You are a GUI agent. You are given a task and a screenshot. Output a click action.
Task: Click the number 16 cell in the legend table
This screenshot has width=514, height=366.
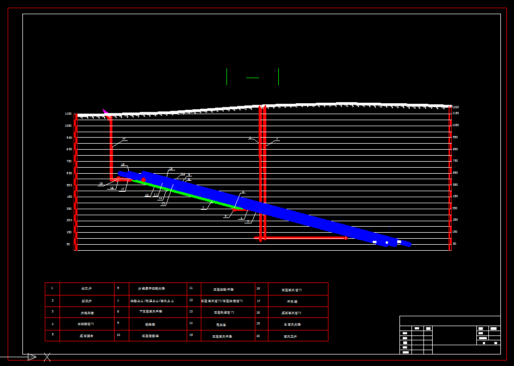coord(261,289)
